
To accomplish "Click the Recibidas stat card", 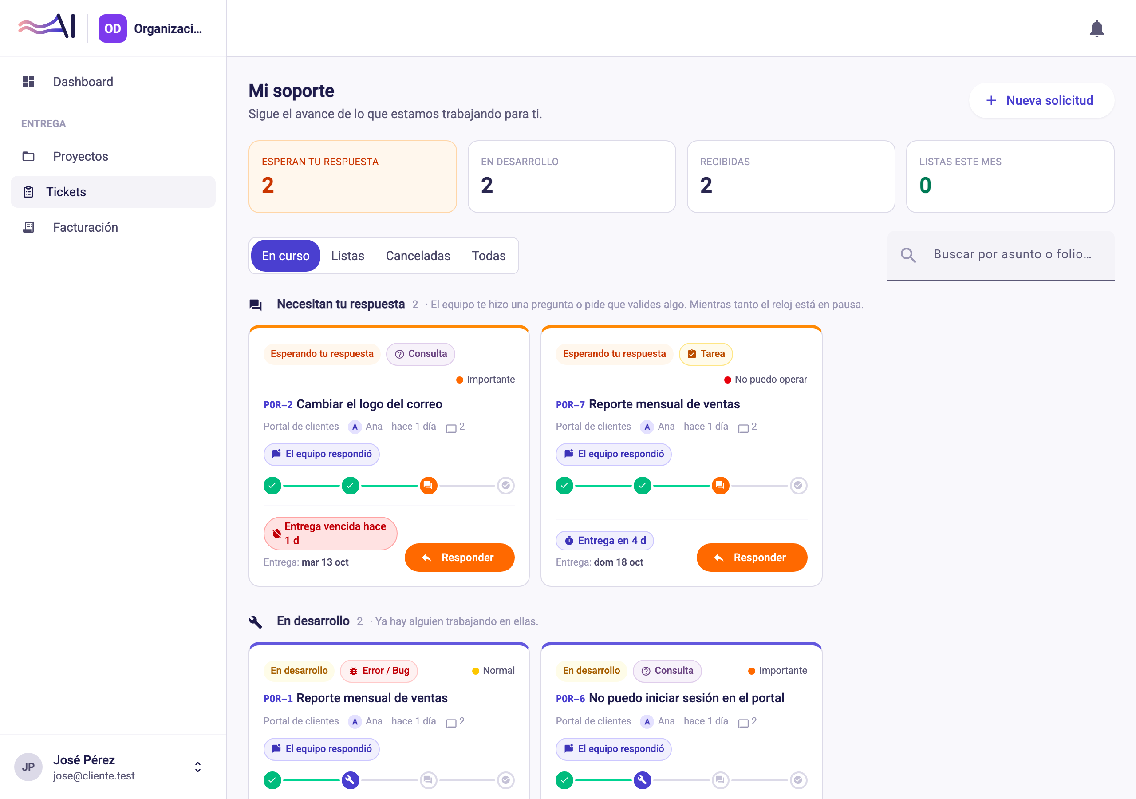I will tap(791, 177).
